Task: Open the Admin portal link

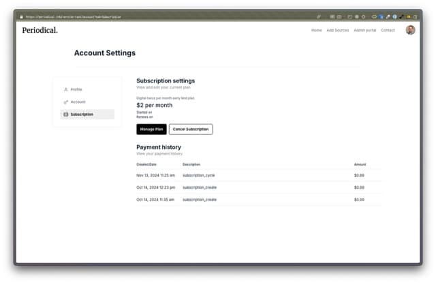Action: click(x=365, y=30)
